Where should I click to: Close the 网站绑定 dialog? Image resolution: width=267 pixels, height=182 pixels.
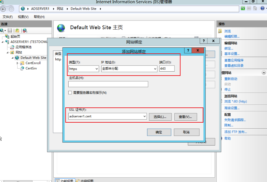pos(213,41)
